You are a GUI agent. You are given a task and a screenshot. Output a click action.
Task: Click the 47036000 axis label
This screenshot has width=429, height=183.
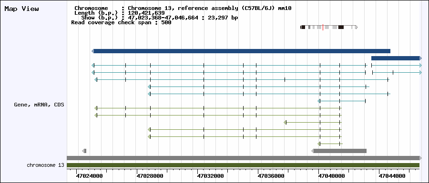[x=271, y=176]
